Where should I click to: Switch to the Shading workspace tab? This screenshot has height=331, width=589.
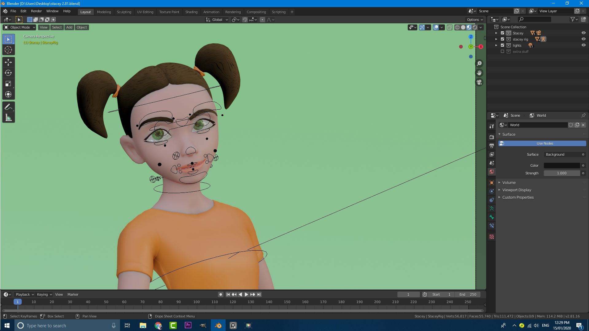[x=191, y=12]
